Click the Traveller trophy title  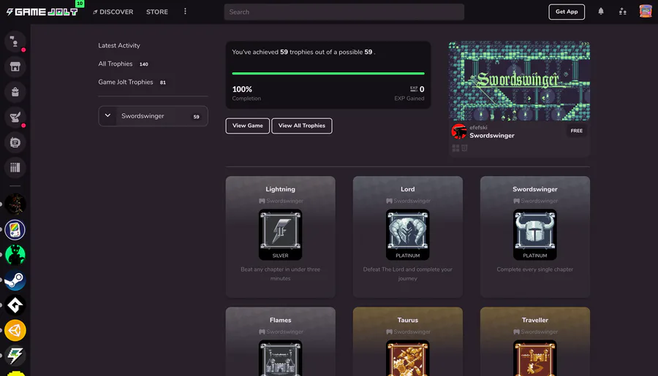point(535,320)
